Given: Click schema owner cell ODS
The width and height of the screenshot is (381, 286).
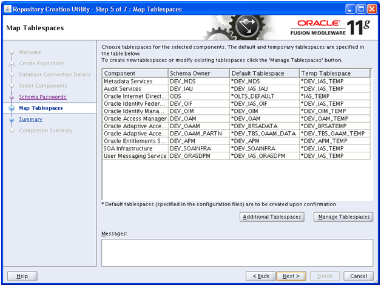Looking at the screenshot, I should (x=199, y=96).
